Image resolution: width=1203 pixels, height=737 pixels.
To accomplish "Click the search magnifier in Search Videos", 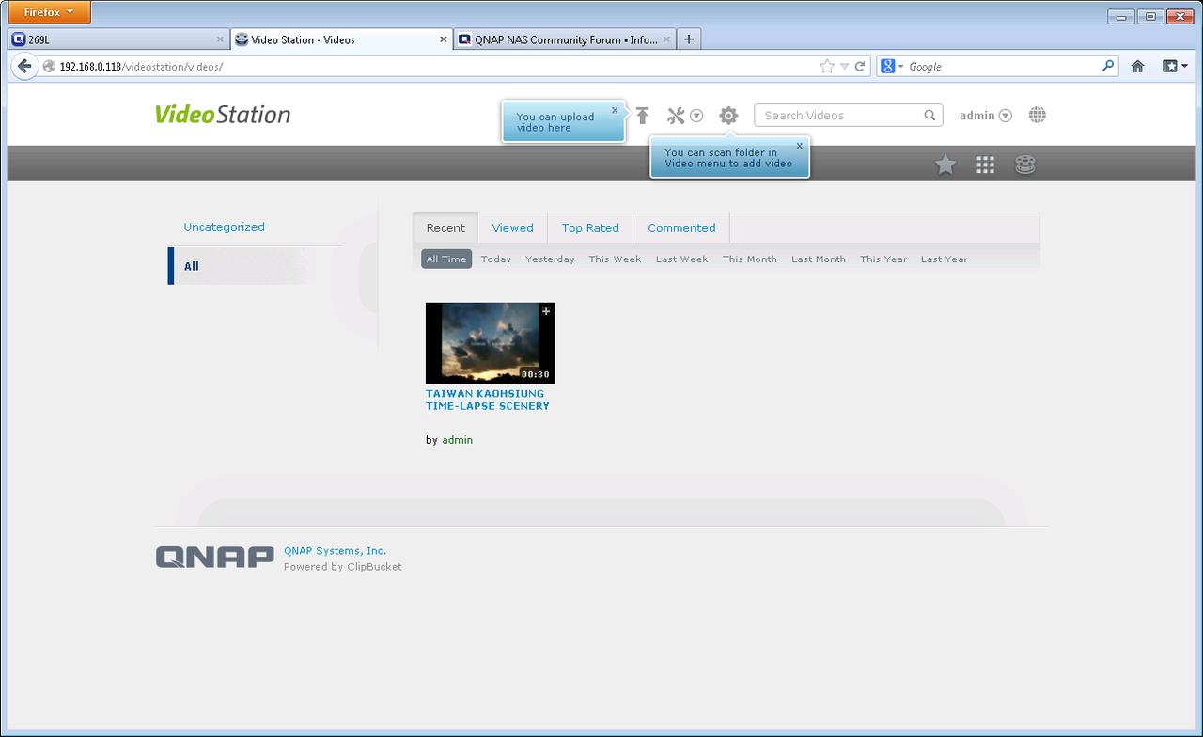I will (930, 116).
